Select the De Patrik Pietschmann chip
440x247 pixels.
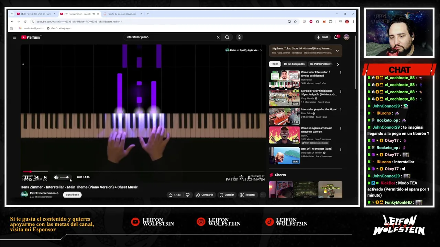(321, 64)
